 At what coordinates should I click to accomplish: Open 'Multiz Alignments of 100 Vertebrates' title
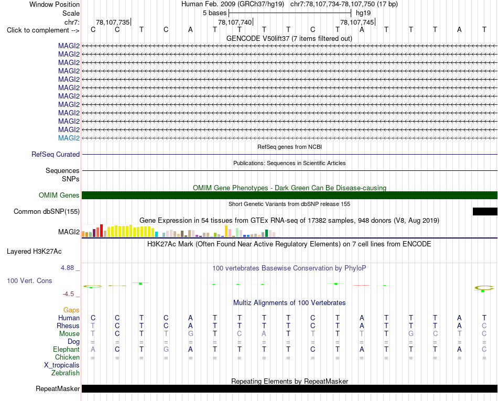coord(289,303)
